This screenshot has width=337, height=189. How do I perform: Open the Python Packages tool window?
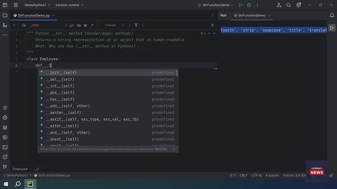(5, 128)
